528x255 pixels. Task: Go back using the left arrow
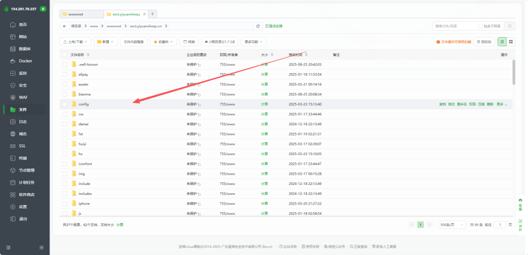[64, 26]
